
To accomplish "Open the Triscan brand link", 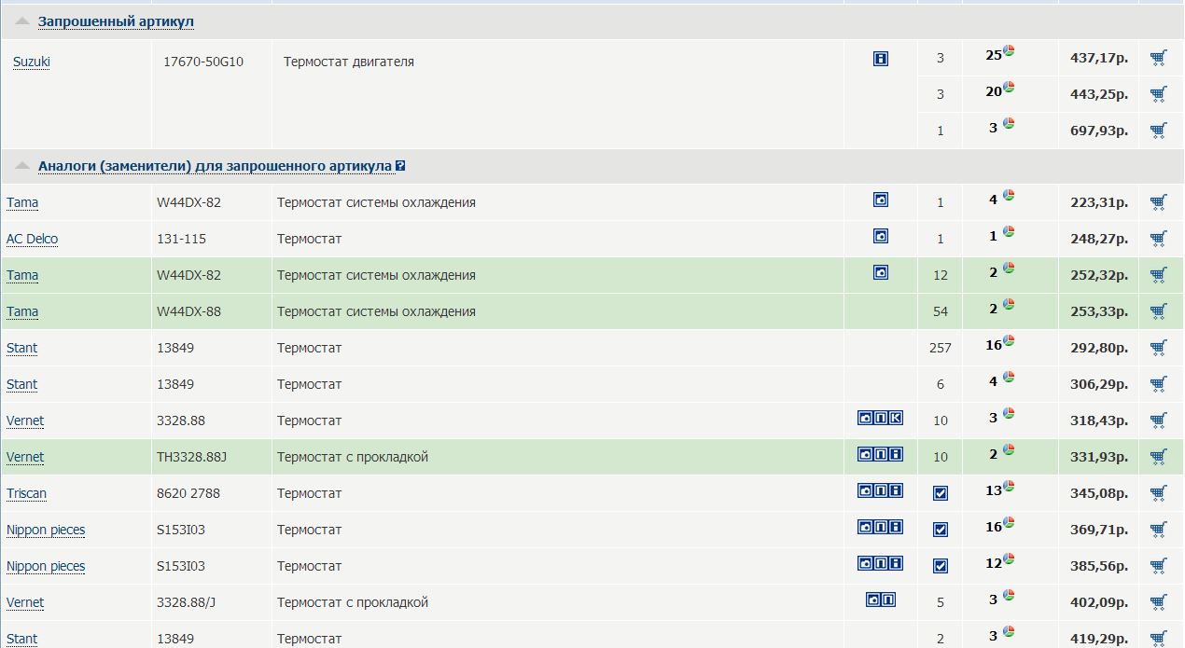I will (x=26, y=494).
